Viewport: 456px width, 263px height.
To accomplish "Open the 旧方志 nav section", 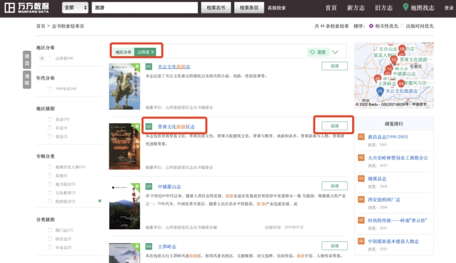I will pos(384,8).
